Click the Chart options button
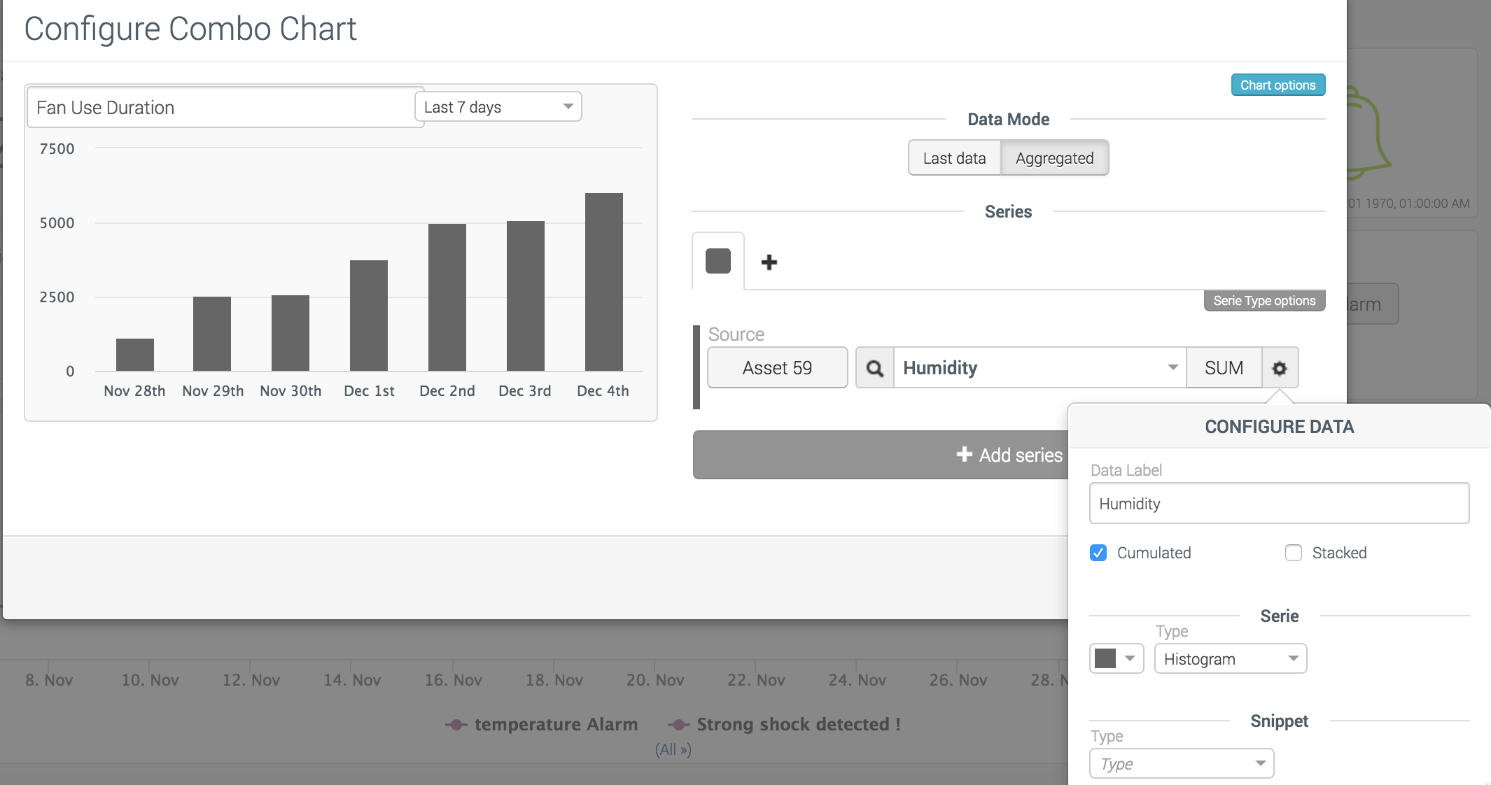The height and width of the screenshot is (785, 1491). 1277,85
